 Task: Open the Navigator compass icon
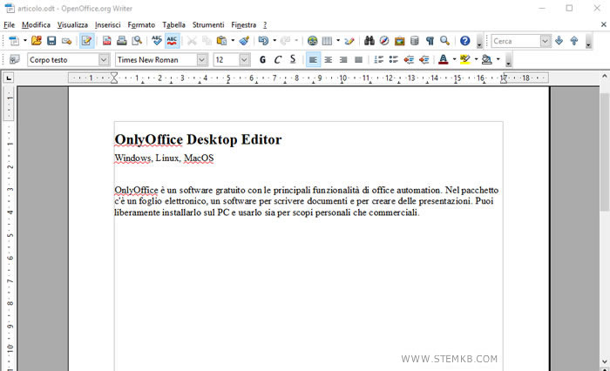tap(384, 41)
